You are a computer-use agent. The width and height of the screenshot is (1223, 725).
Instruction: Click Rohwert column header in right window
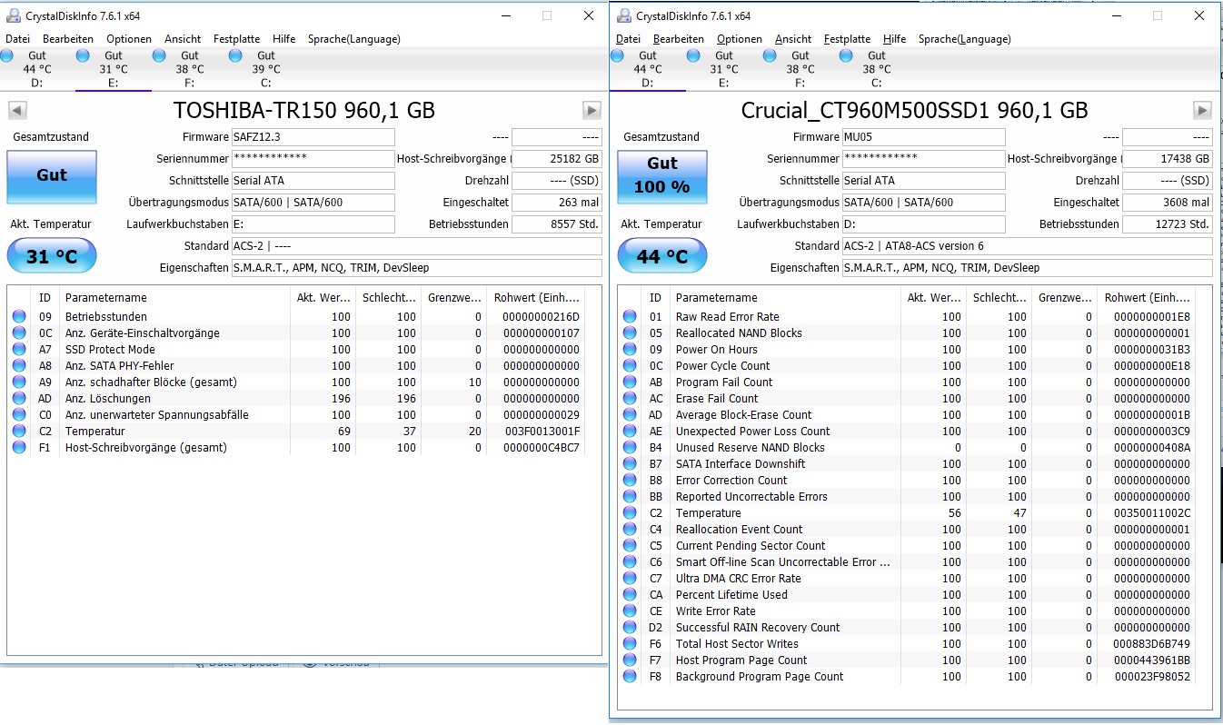point(1147,298)
